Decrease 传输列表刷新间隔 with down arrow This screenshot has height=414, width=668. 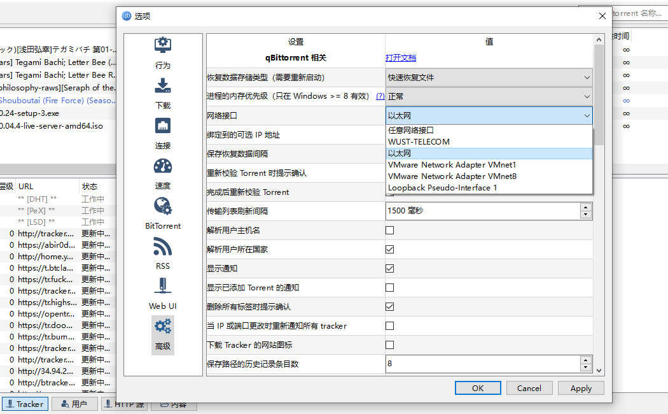pos(586,215)
